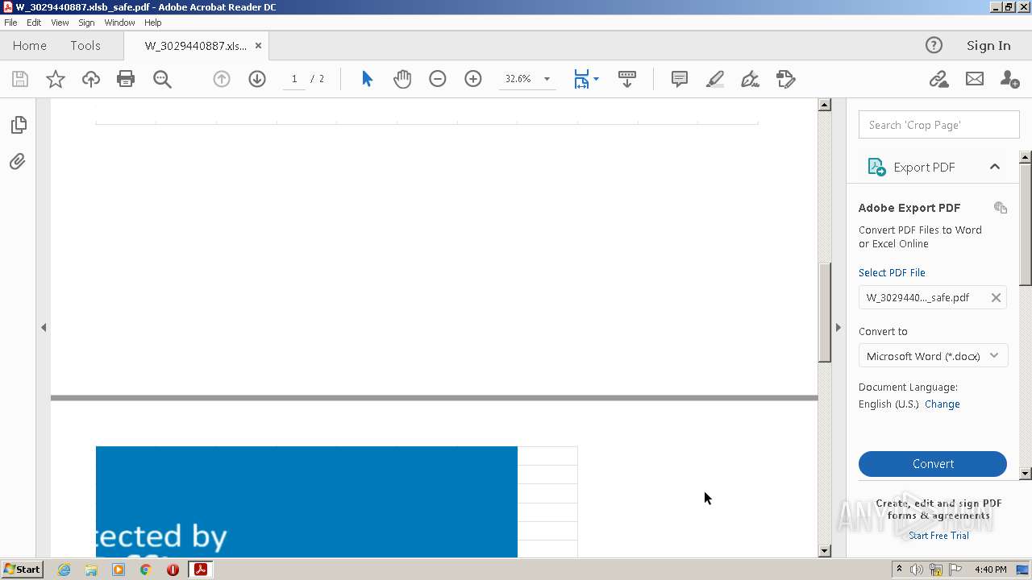Viewport: 1032px width, 580px height.
Task: Click the tools pane scrollbar thumb
Action: tap(1026, 224)
